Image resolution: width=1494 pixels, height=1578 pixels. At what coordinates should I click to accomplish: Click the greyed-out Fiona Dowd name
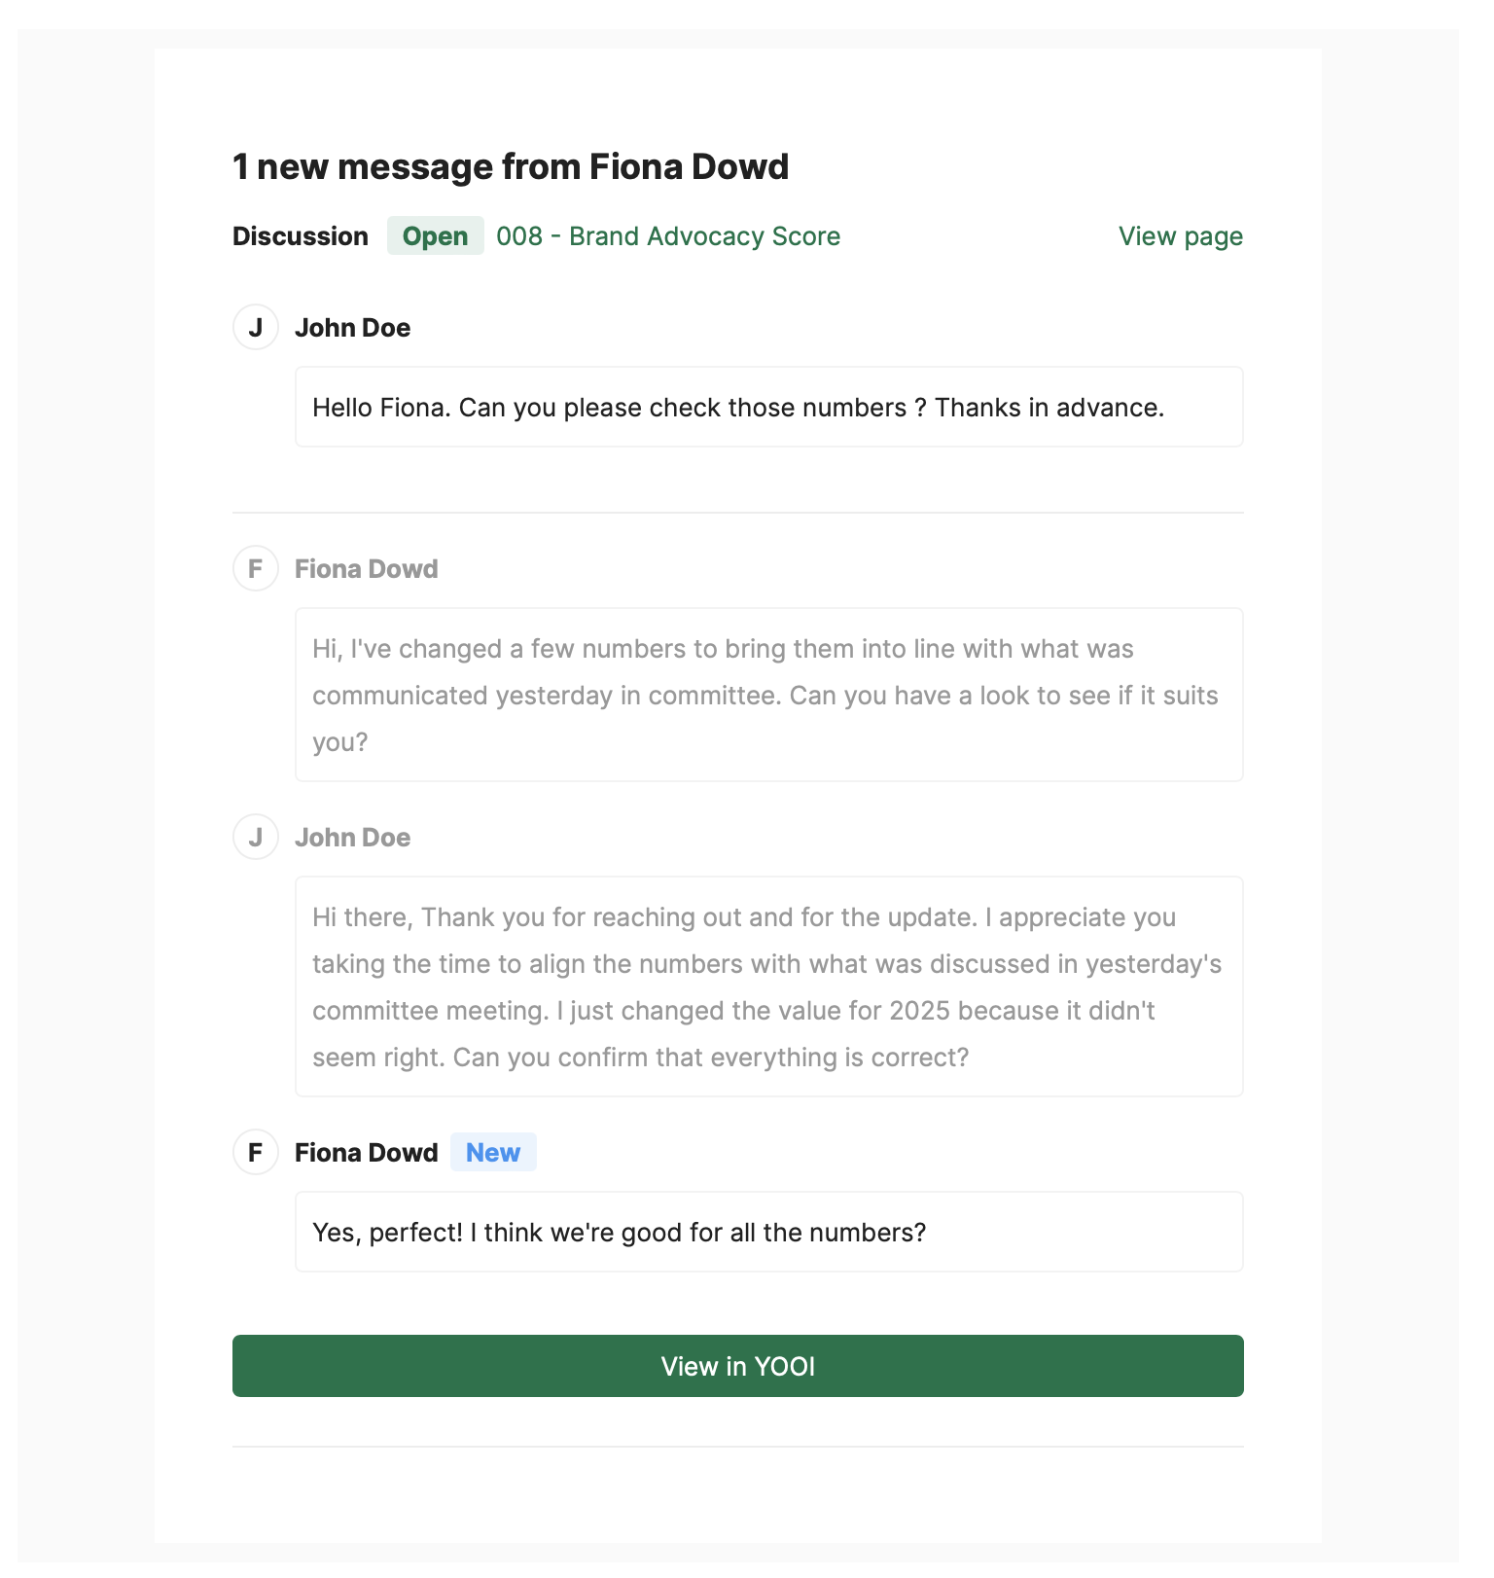(366, 569)
